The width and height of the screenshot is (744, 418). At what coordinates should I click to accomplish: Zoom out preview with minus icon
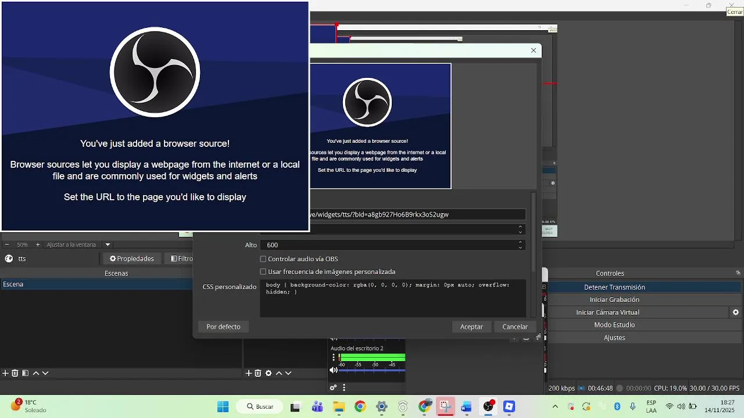click(6, 244)
